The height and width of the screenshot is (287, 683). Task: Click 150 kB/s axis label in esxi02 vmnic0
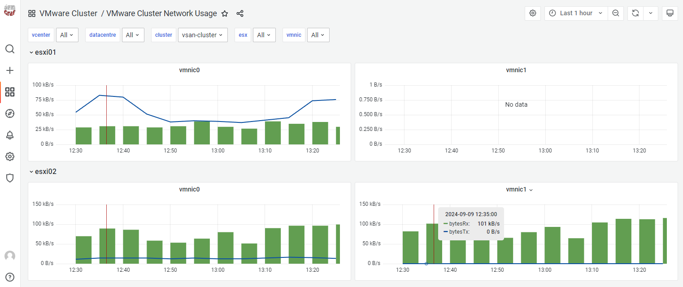coord(43,204)
